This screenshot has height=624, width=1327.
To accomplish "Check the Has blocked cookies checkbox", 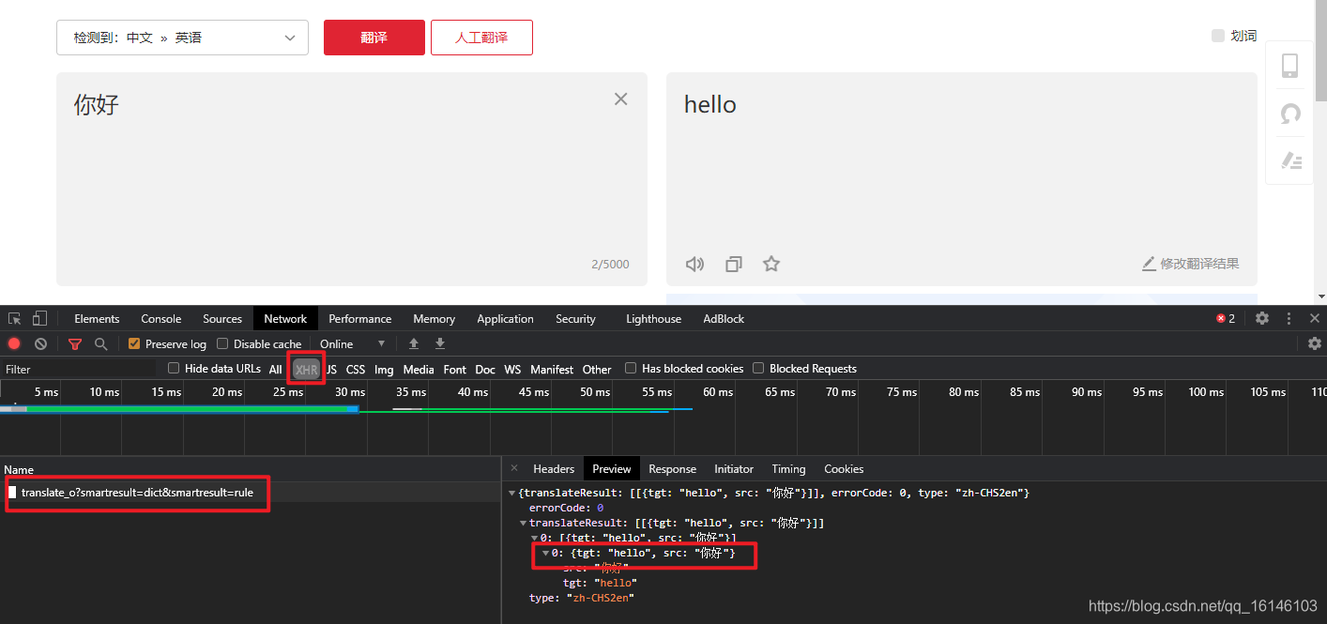I will 631,368.
